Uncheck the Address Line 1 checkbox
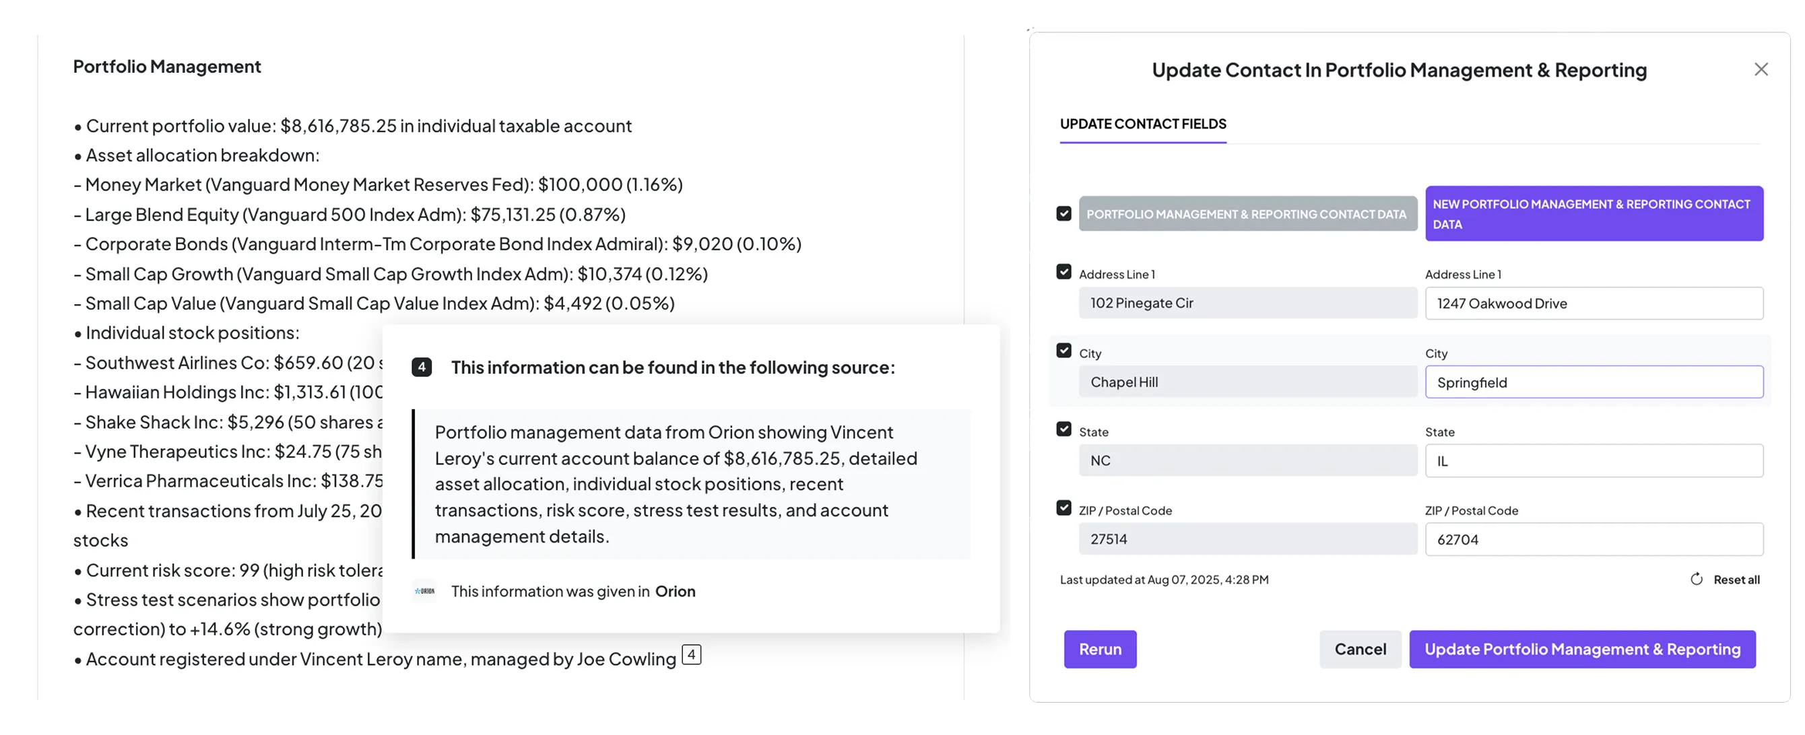Image resolution: width=1805 pixels, height=735 pixels. pos(1063,272)
